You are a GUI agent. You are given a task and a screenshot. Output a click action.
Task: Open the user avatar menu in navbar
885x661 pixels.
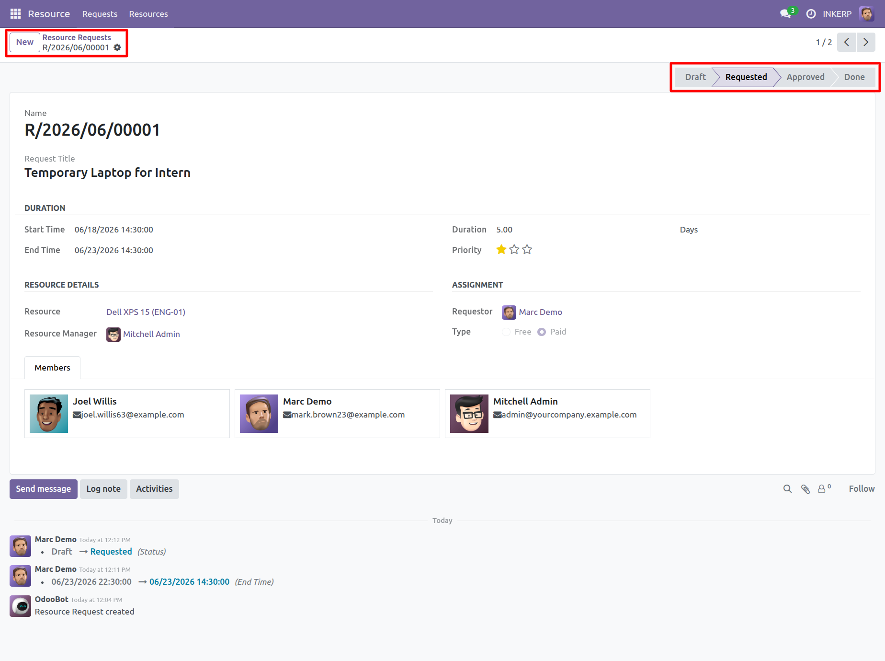867,14
